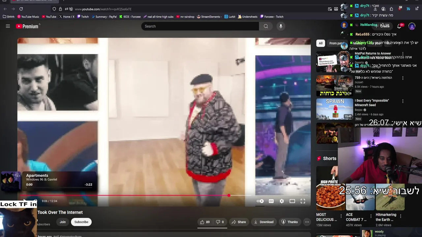Like the video with 89 likes
The image size is (422, 237).
[x=205, y=222]
